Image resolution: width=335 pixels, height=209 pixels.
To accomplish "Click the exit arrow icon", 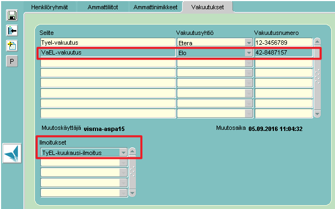I will 12,31.
